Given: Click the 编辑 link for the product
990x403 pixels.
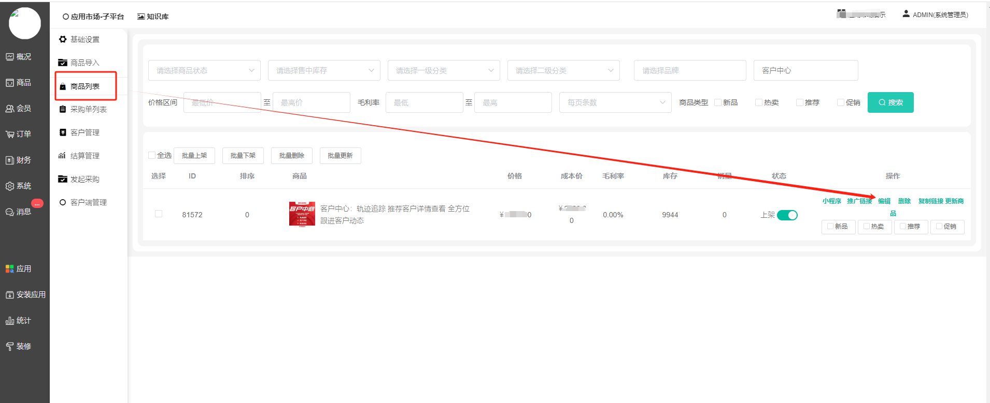Looking at the screenshot, I should pyautogui.click(x=884, y=201).
